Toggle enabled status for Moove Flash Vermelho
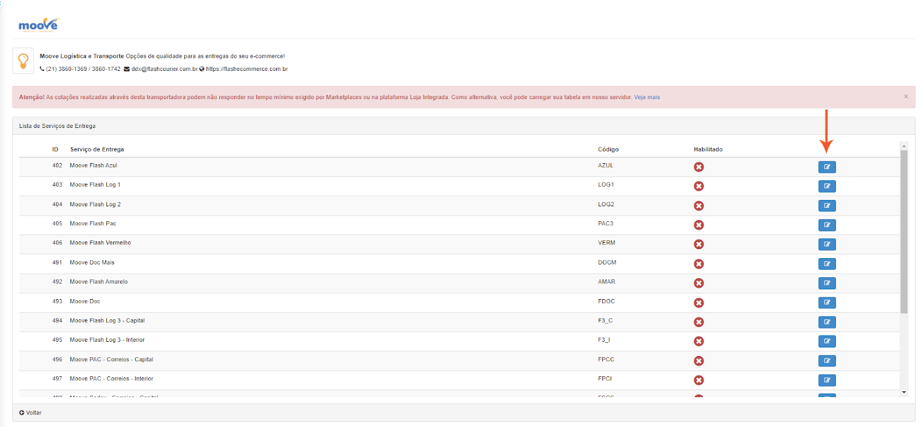923x427 pixels. [699, 244]
